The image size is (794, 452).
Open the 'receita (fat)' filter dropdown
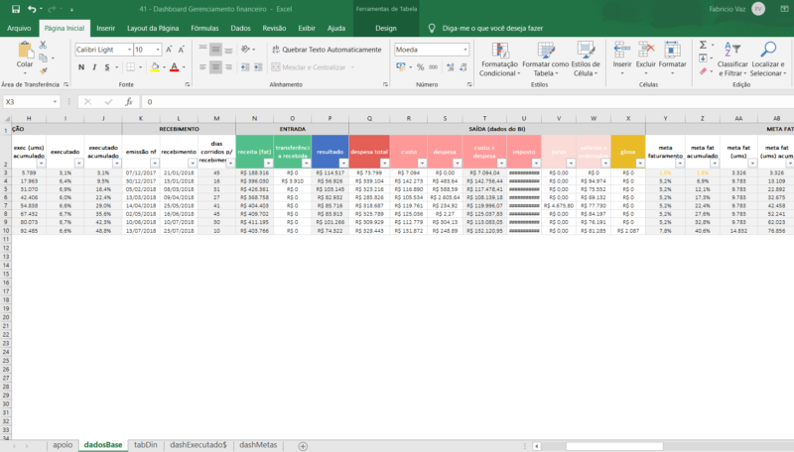point(268,164)
